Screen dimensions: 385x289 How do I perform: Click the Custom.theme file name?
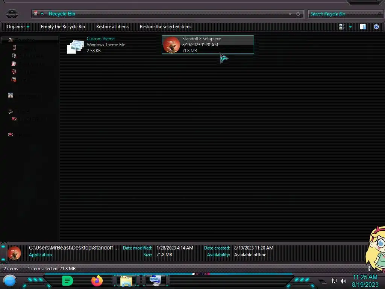point(100,39)
